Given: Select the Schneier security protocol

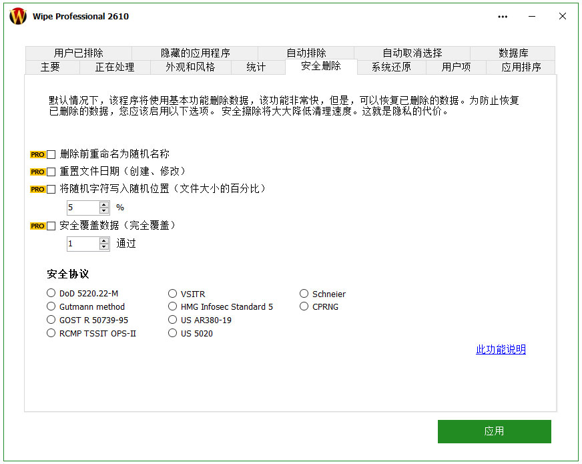Looking at the screenshot, I should (x=304, y=294).
